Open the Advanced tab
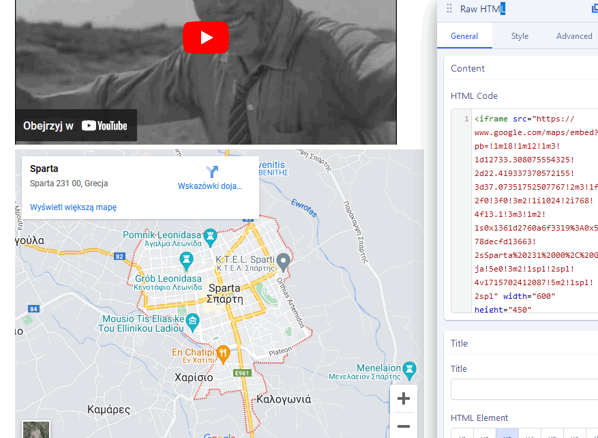The width and height of the screenshot is (598, 438). pyautogui.click(x=574, y=36)
